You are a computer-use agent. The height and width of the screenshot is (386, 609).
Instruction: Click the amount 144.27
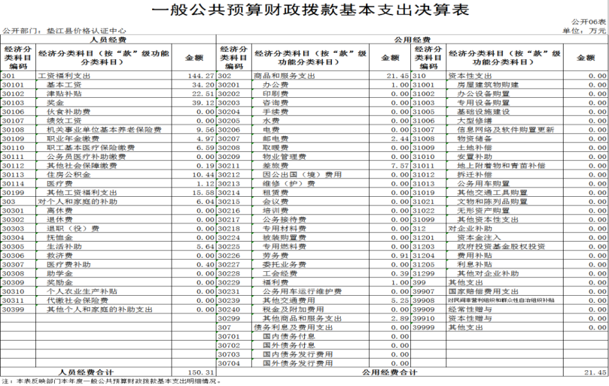point(201,76)
